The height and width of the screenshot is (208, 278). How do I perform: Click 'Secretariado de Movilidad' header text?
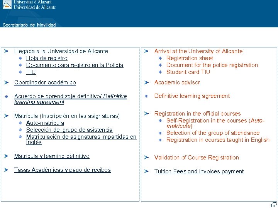coord(29,25)
